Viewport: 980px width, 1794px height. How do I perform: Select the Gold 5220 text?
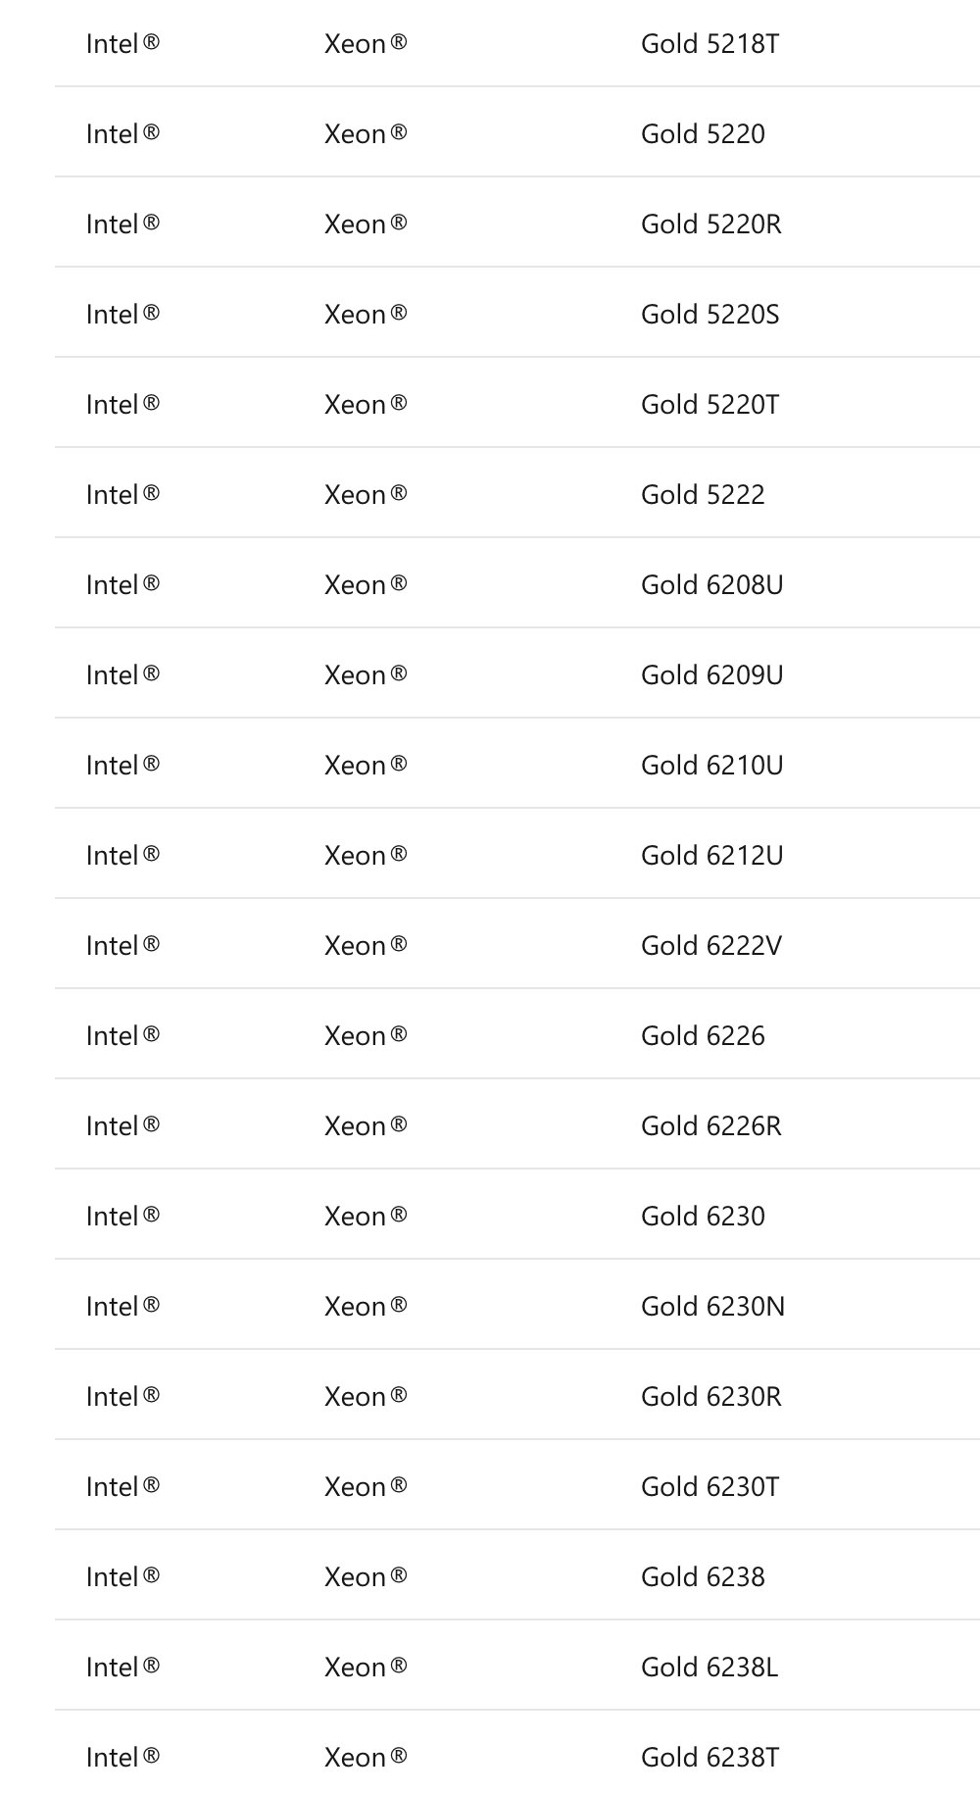[x=703, y=134]
